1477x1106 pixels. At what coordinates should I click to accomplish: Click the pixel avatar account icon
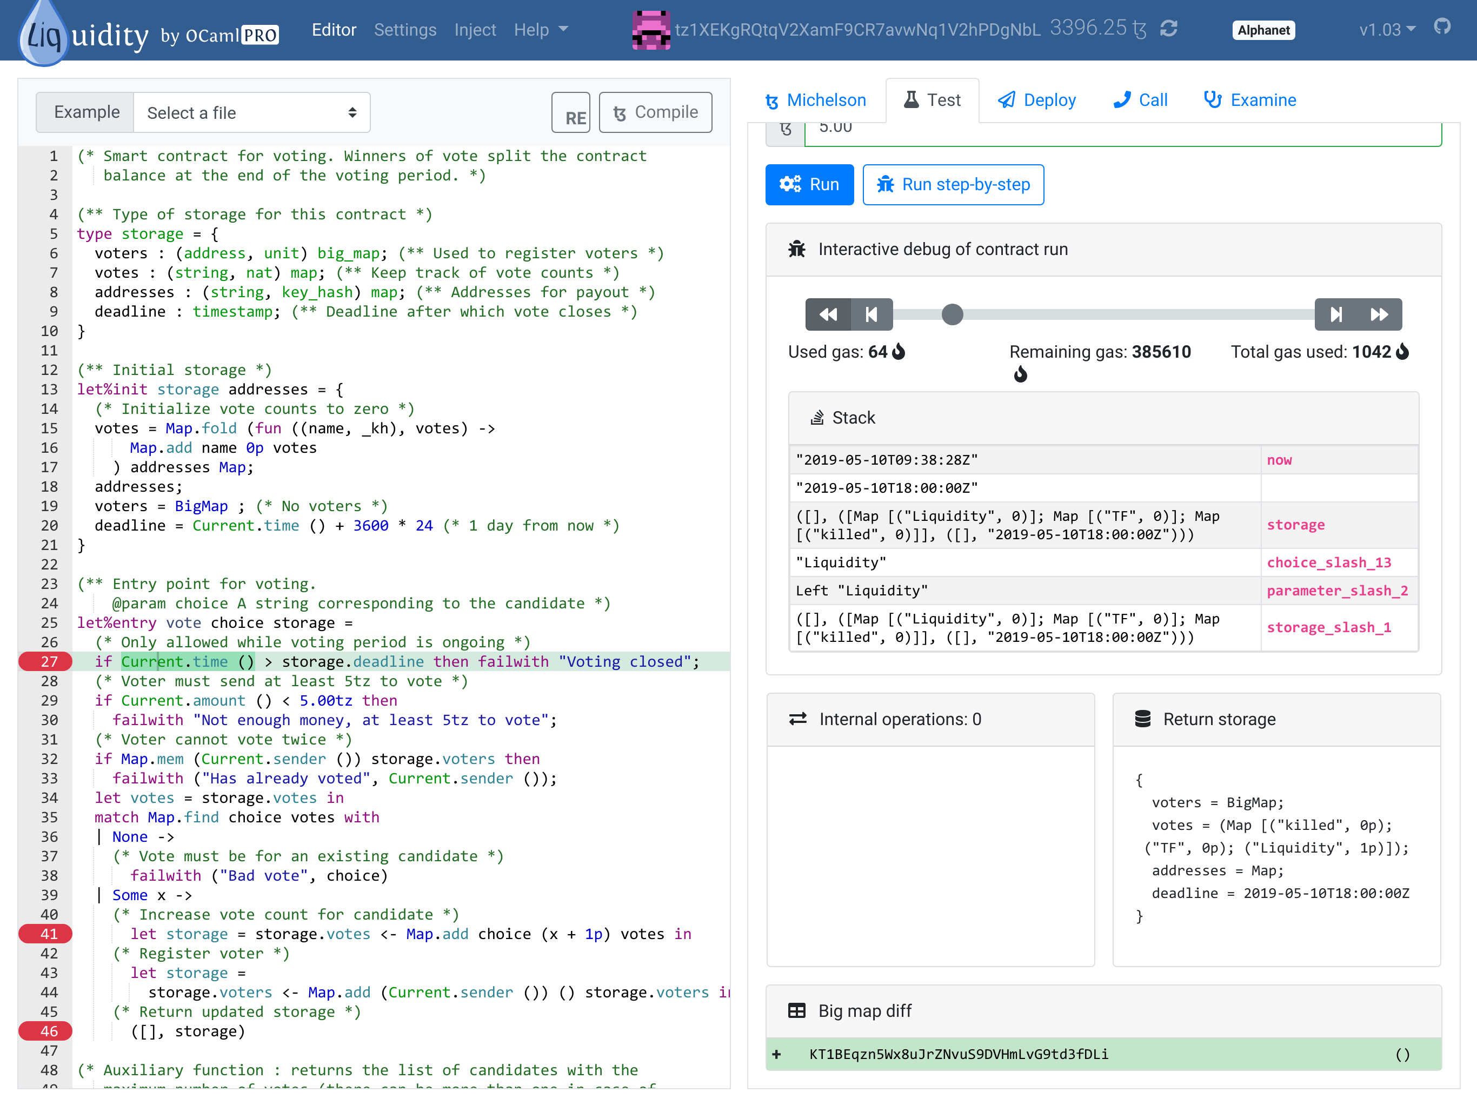[x=650, y=30]
